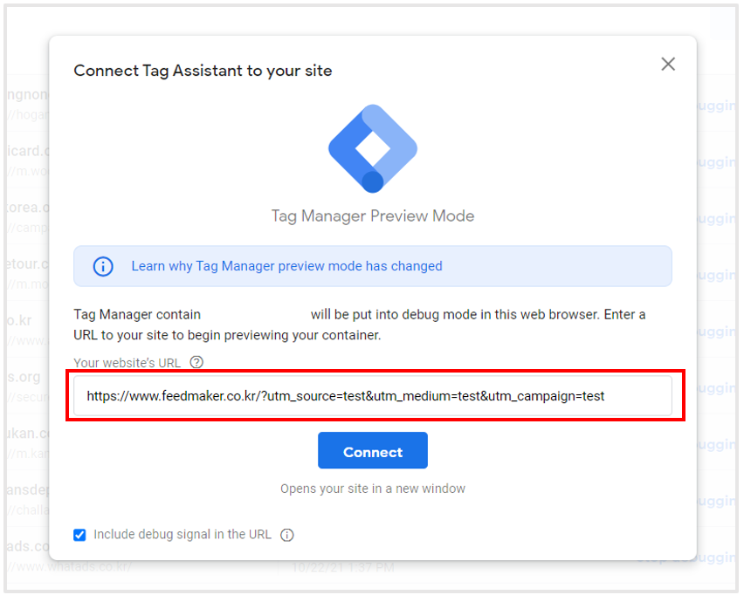
Task: Click 'Connect Tag Assistant to your site' title
Action: (203, 71)
